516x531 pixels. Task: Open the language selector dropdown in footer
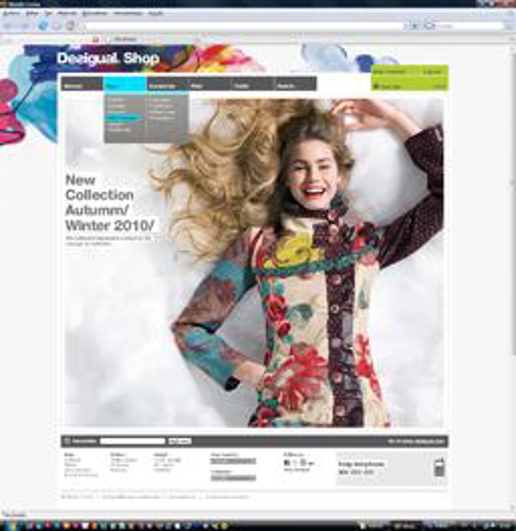[x=233, y=478]
